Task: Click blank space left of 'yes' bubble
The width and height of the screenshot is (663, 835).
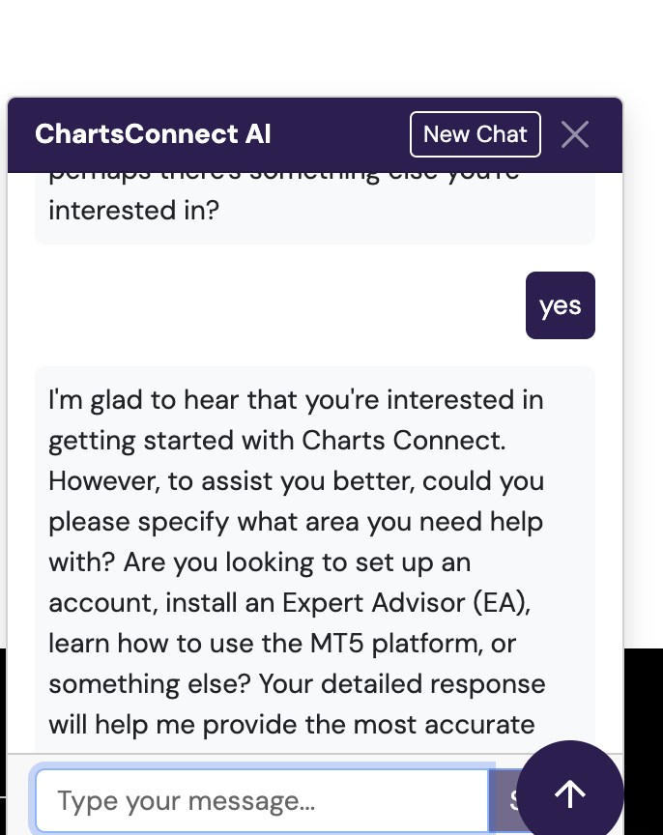Action: 271,305
